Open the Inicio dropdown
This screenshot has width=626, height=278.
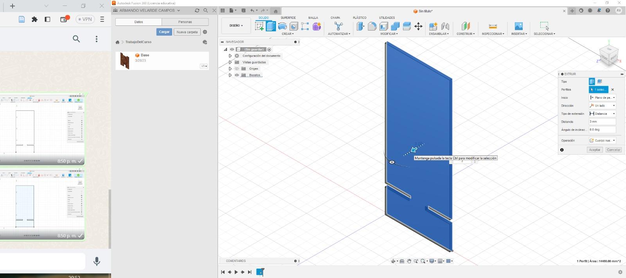(603, 97)
